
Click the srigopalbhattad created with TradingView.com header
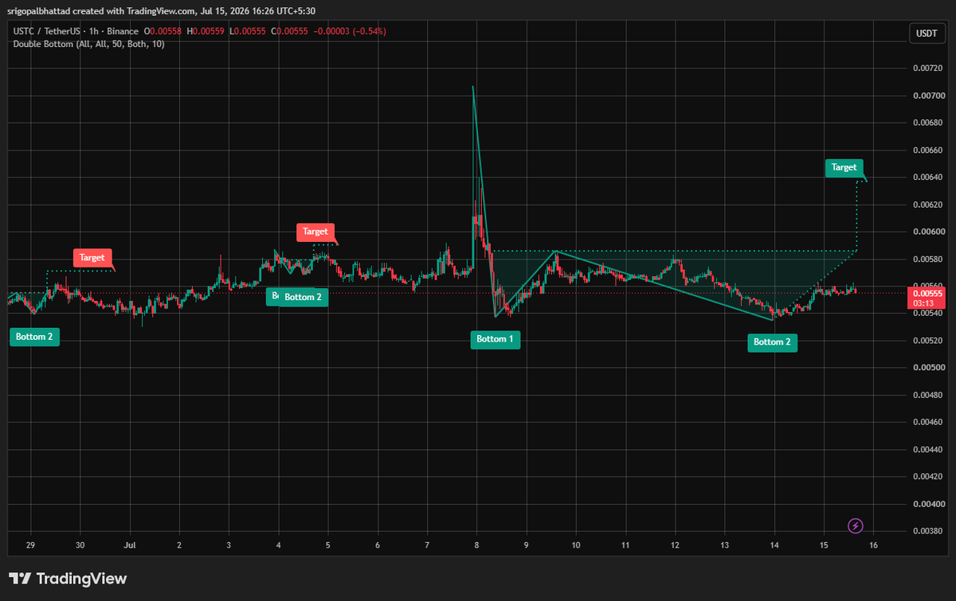tap(162, 10)
